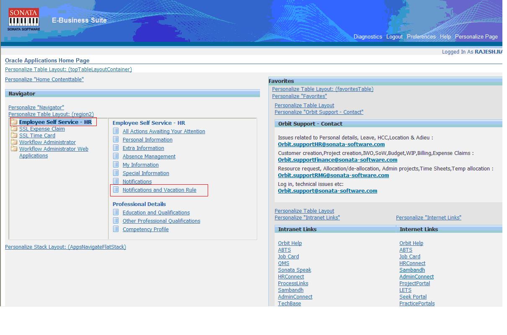Open Other Professional Qualifications

(x=161, y=221)
